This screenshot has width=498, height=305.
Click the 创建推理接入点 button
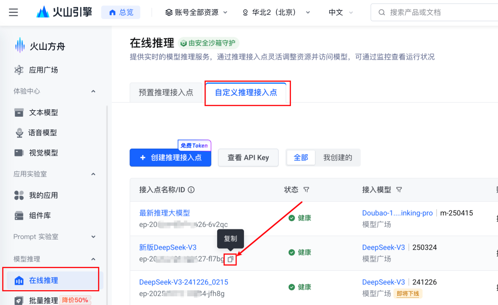pyautogui.click(x=170, y=158)
